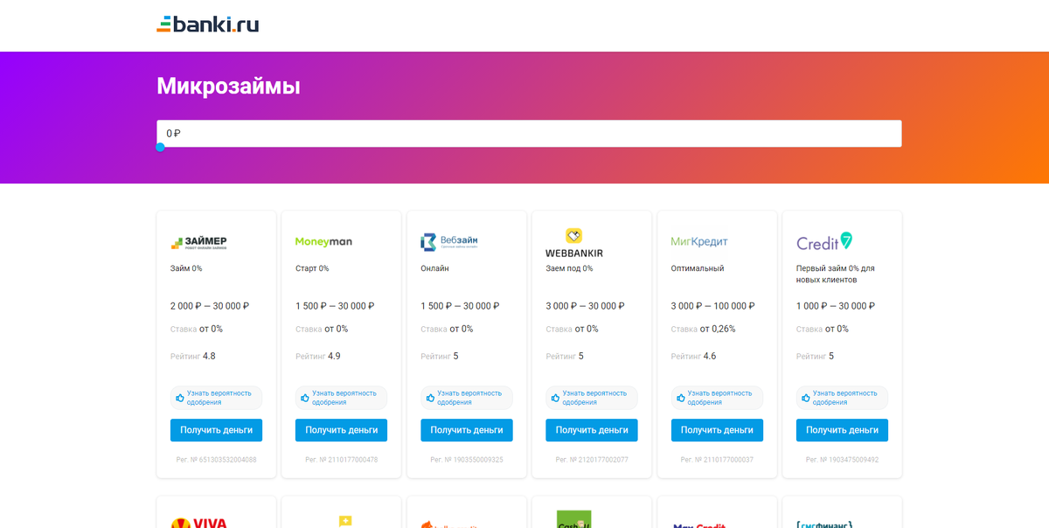Click the 'Займ 0%' product name
The height and width of the screenshot is (528, 1049).
coord(186,268)
